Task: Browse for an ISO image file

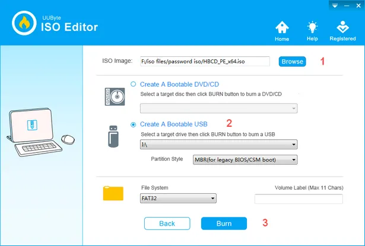Action: click(x=293, y=62)
